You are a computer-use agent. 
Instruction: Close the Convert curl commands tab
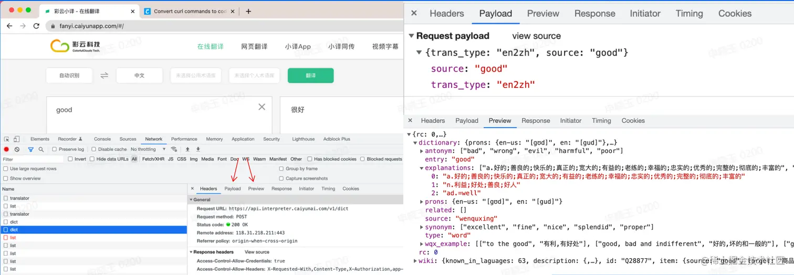(233, 11)
